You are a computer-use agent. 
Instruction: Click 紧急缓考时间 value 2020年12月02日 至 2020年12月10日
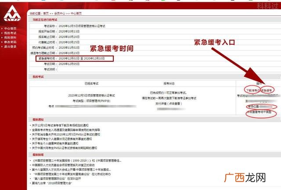(x=82, y=59)
